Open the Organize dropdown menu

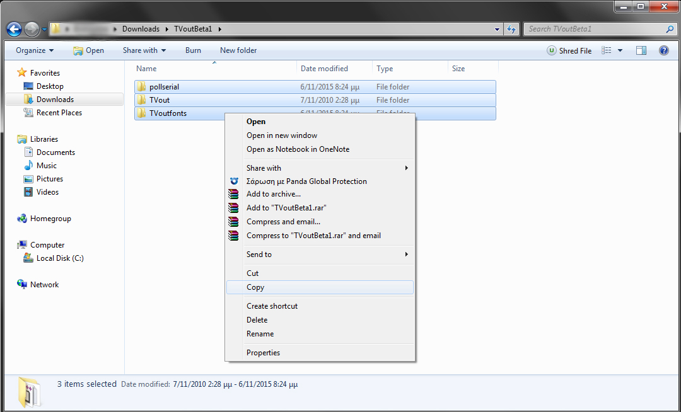pyautogui.click(x=35, y=50)
